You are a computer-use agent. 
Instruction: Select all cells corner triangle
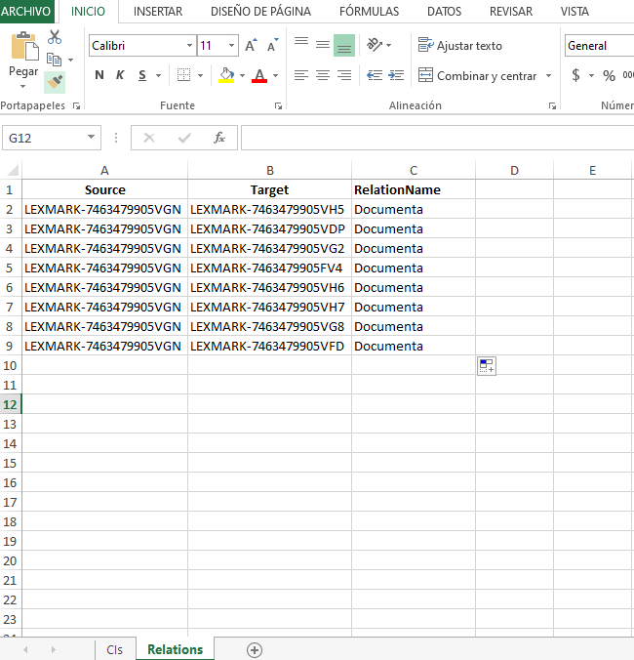coord(12,170)
